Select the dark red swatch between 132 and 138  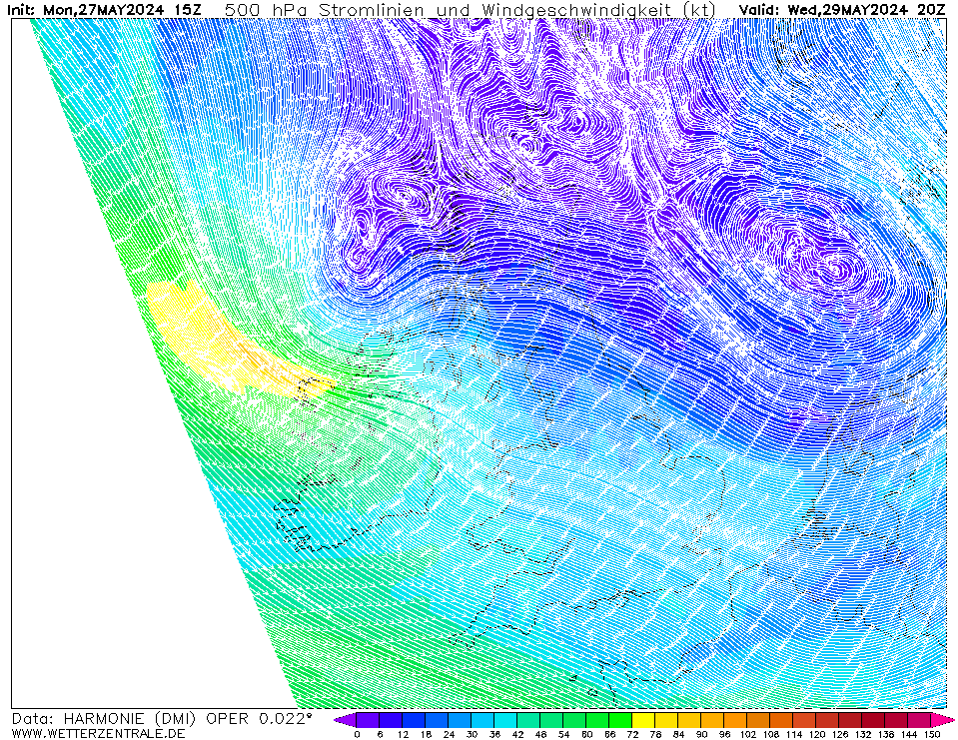coord(874,720)
